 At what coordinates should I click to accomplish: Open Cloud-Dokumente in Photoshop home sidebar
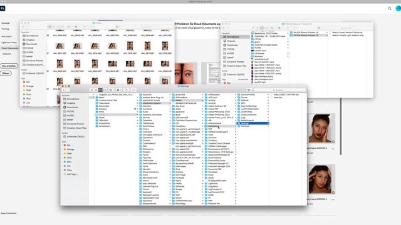click(x=9, y=48)
